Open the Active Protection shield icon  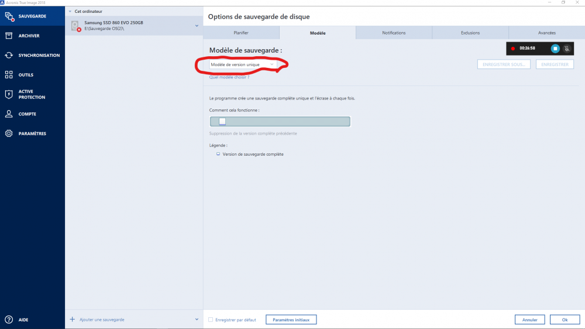point(9,94)
